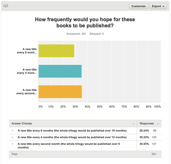Click the "Answered: 301" text
Viewport: 171px width, 164px height.
[x=76, y=34]
